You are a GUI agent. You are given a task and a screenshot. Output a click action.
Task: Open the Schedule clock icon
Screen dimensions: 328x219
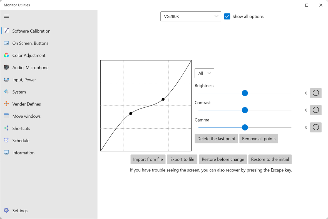(6, 141)
